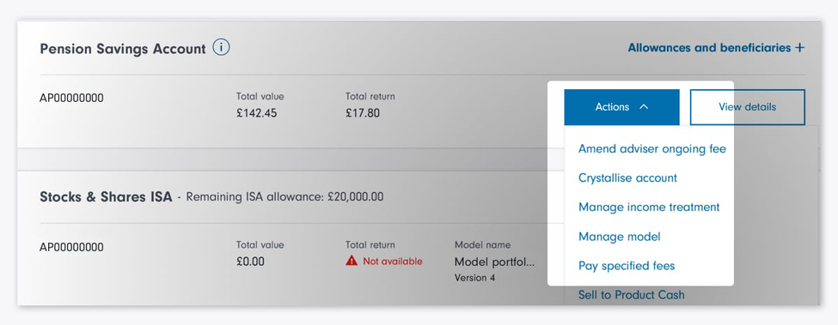Open View details for pension account

747,107
